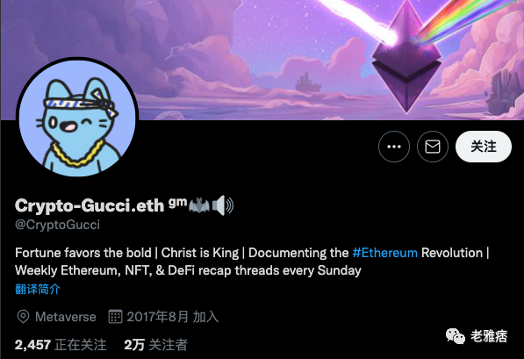This screenshot has height=359, width=524.
Task: Click the 老雅痞 watermark text
Action: [x=489, y=336]
